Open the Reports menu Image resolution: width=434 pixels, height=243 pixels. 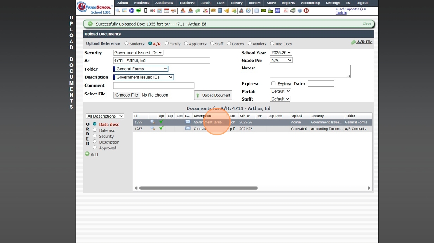click(x=288, y=3)
